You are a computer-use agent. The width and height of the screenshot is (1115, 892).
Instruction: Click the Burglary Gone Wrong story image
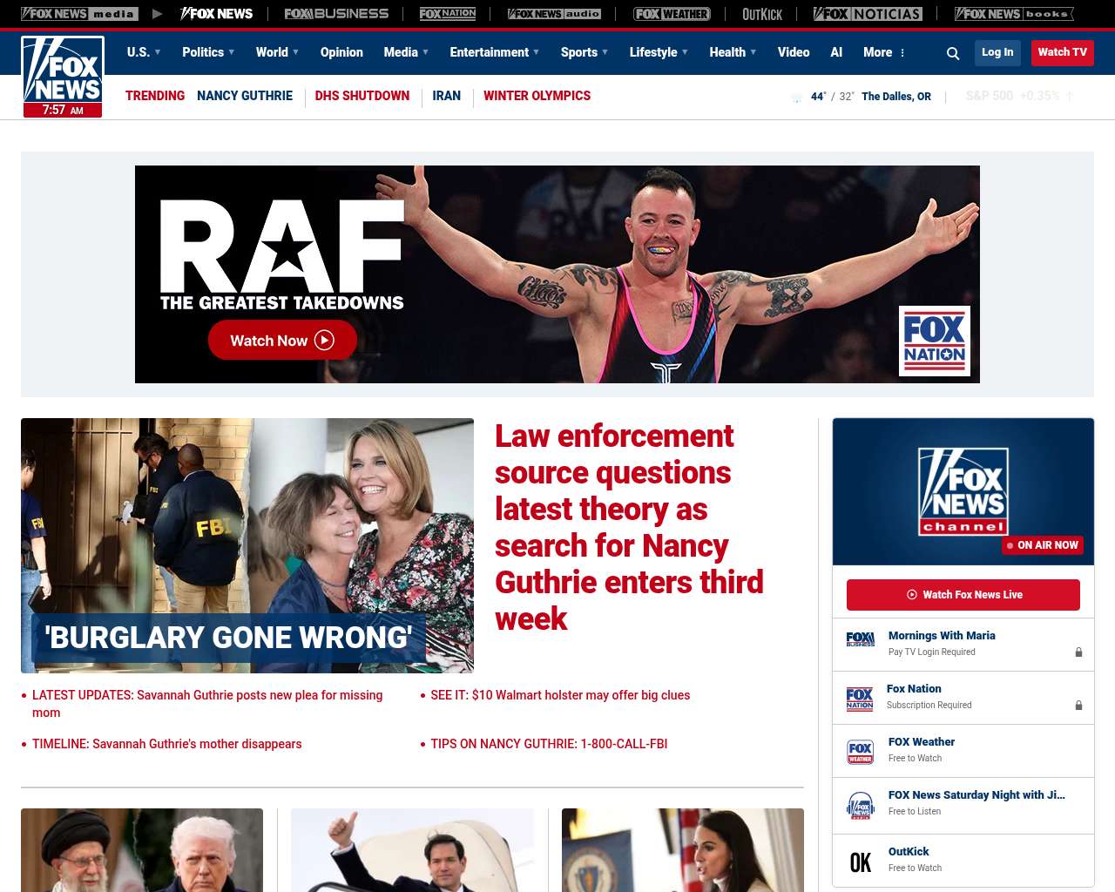(247, 545)
